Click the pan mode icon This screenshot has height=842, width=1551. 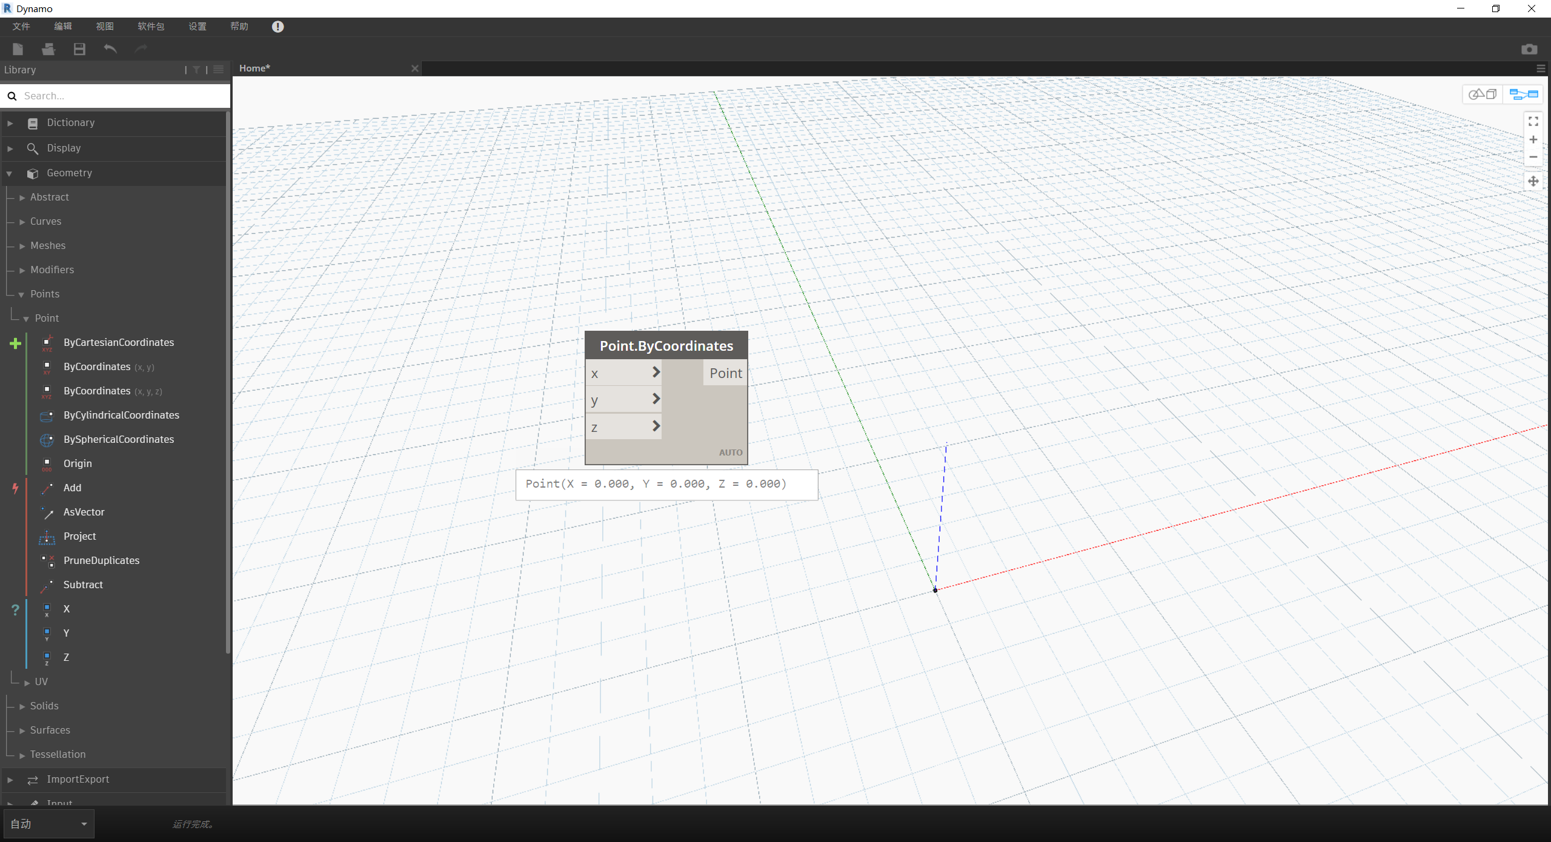(1533, 181)
